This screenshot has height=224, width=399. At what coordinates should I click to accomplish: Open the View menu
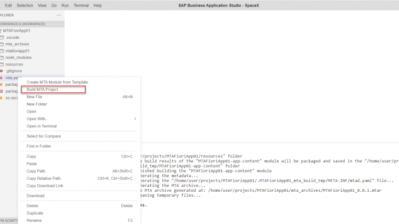coord(42,5)
